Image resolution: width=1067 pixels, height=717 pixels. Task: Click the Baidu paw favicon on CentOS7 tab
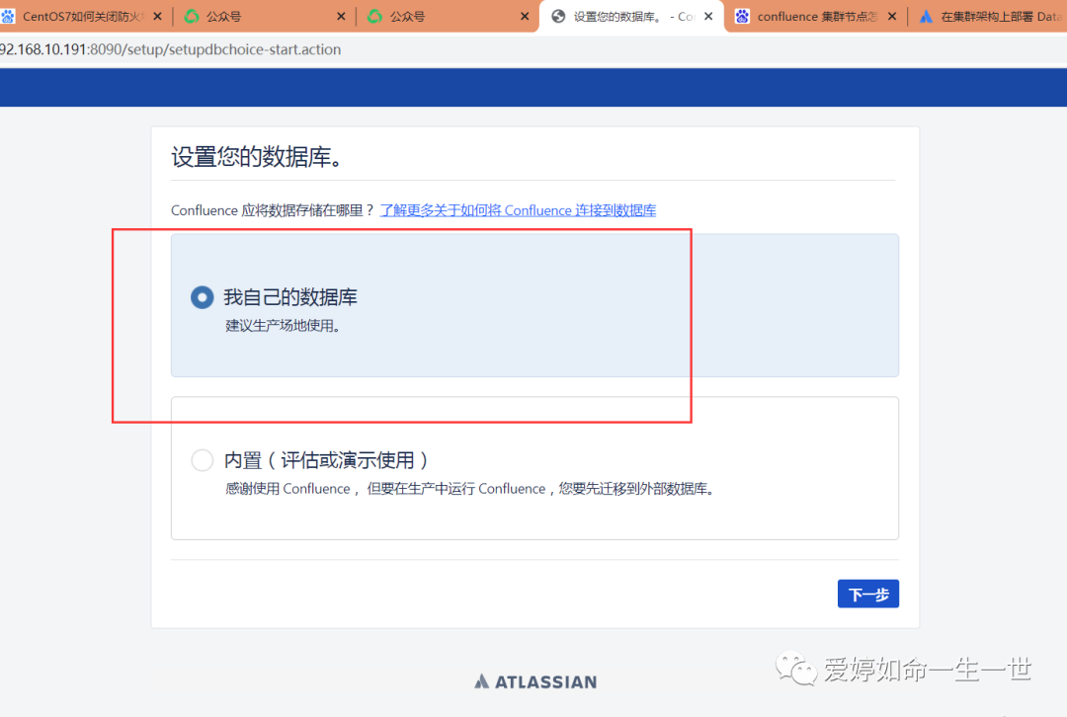click(8, 17)
